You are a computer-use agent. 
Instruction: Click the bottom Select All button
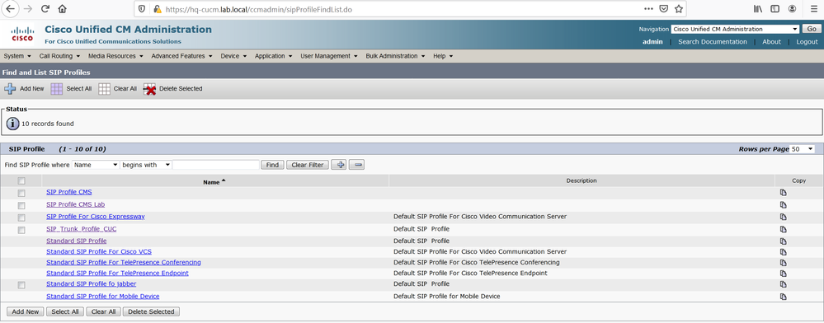pyautogui.click(x=65, y=312)
